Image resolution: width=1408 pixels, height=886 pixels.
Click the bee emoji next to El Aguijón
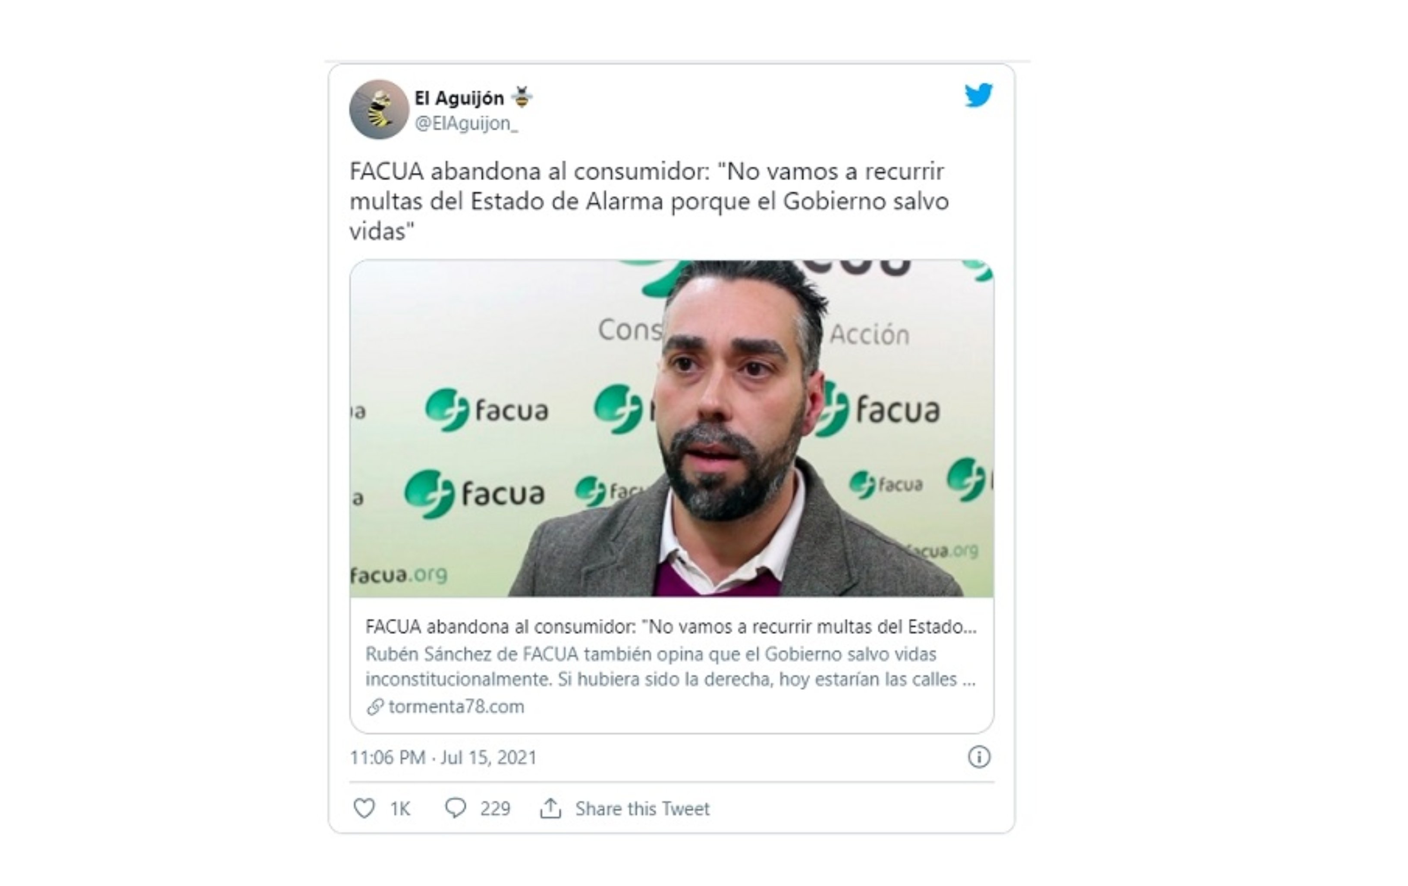point(522,97)
